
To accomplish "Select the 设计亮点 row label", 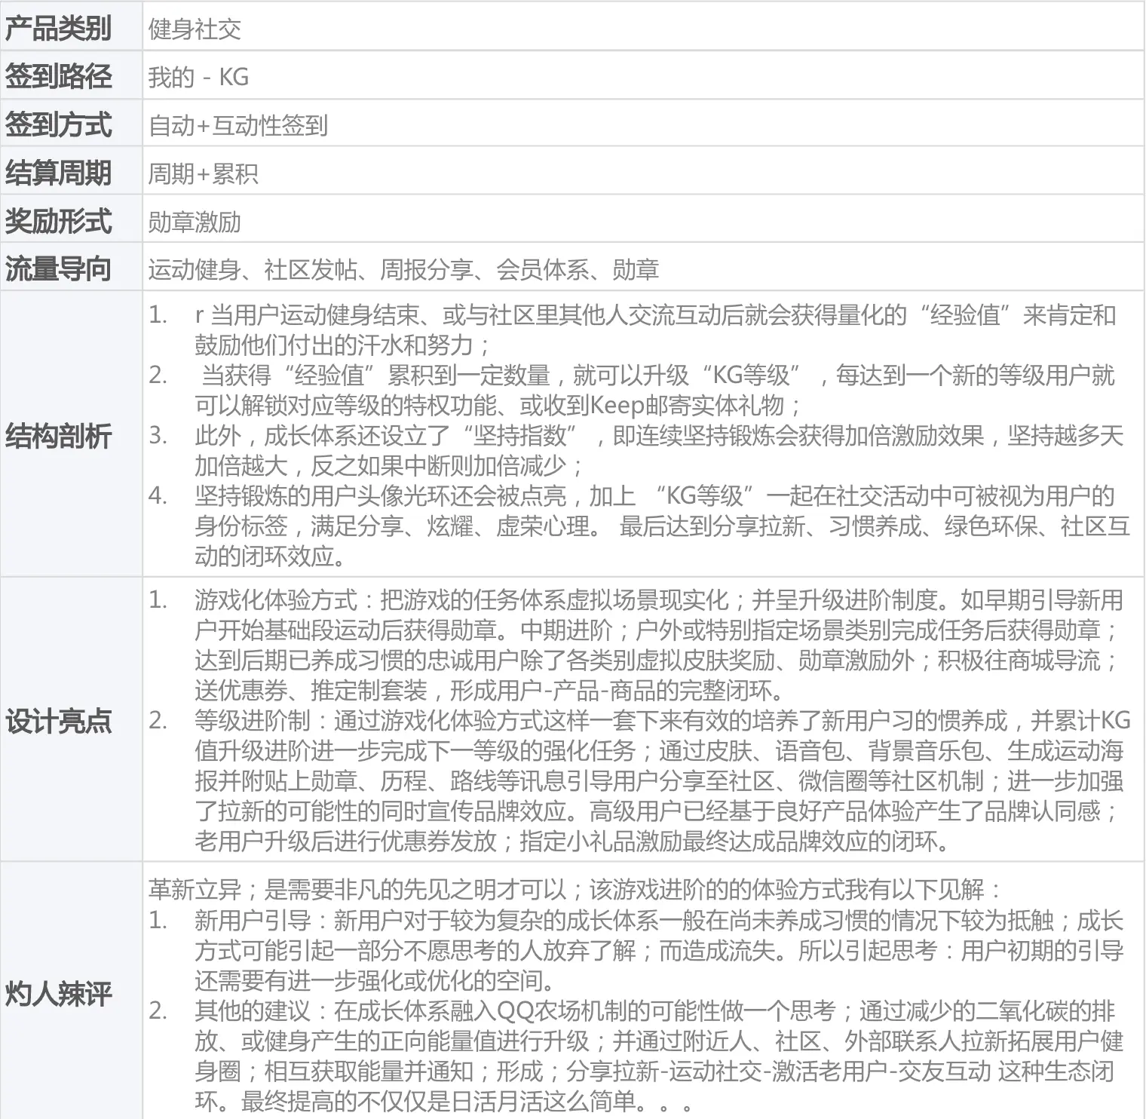I will tap(71, 720).
